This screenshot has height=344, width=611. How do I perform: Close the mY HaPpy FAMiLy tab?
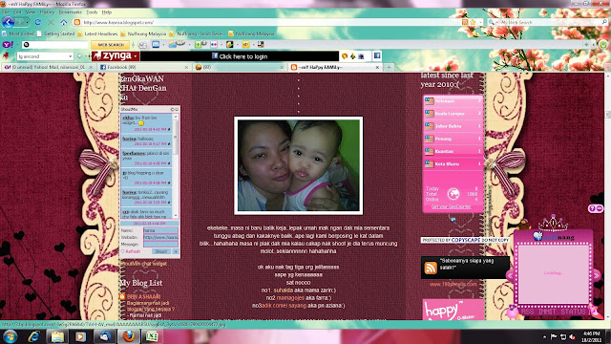377,67
